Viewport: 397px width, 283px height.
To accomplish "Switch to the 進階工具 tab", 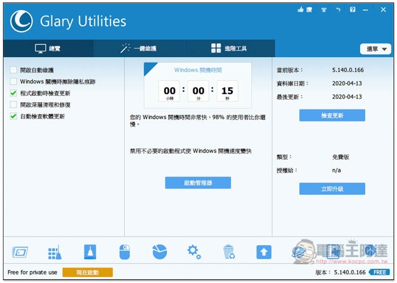I will (229, 48).
